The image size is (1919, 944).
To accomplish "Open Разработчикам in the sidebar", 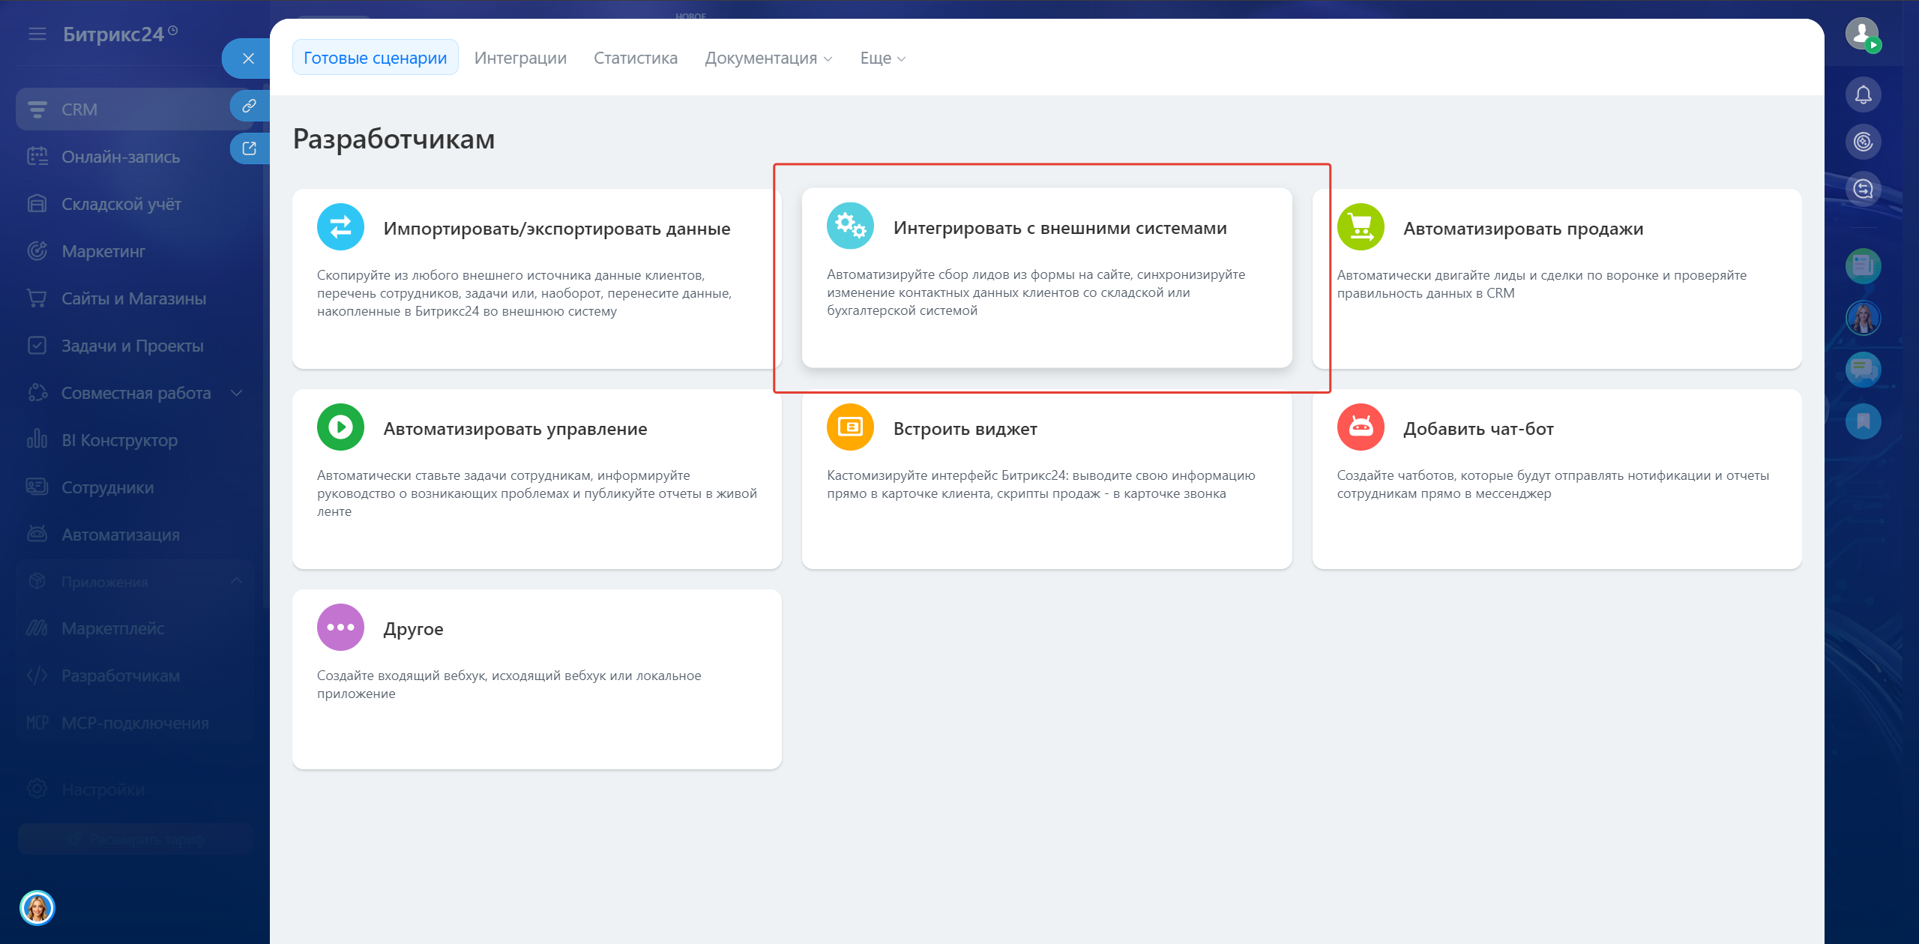I will [x=135, y=676].
